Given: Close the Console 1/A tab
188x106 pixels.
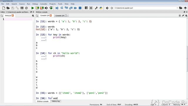Looking at the screenshot, I should (x=51, y=16).
